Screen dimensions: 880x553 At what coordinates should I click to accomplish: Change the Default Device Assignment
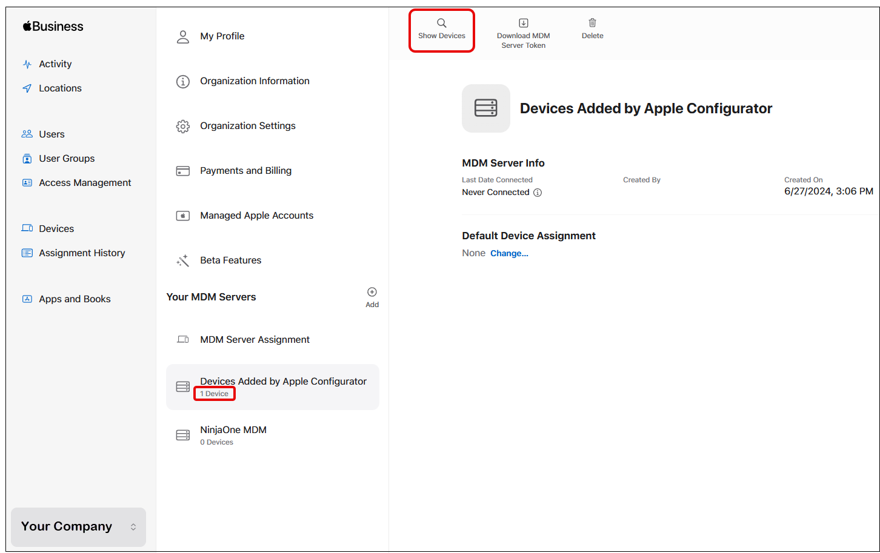pos(509,253)
